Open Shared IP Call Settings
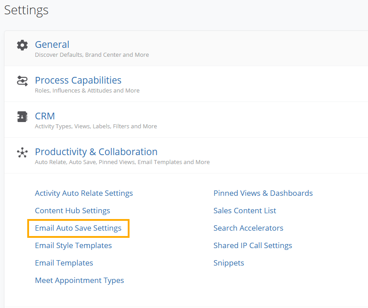The width and height of the screenshot is (368, 308). (252, 245)
